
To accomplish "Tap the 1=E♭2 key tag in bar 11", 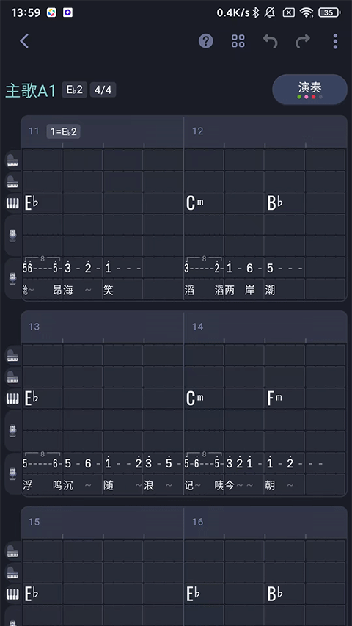I will click(x=64, y=131).
